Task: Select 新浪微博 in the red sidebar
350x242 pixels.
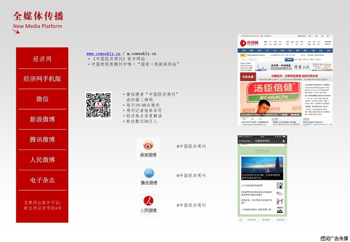Action: pos(42,119)
